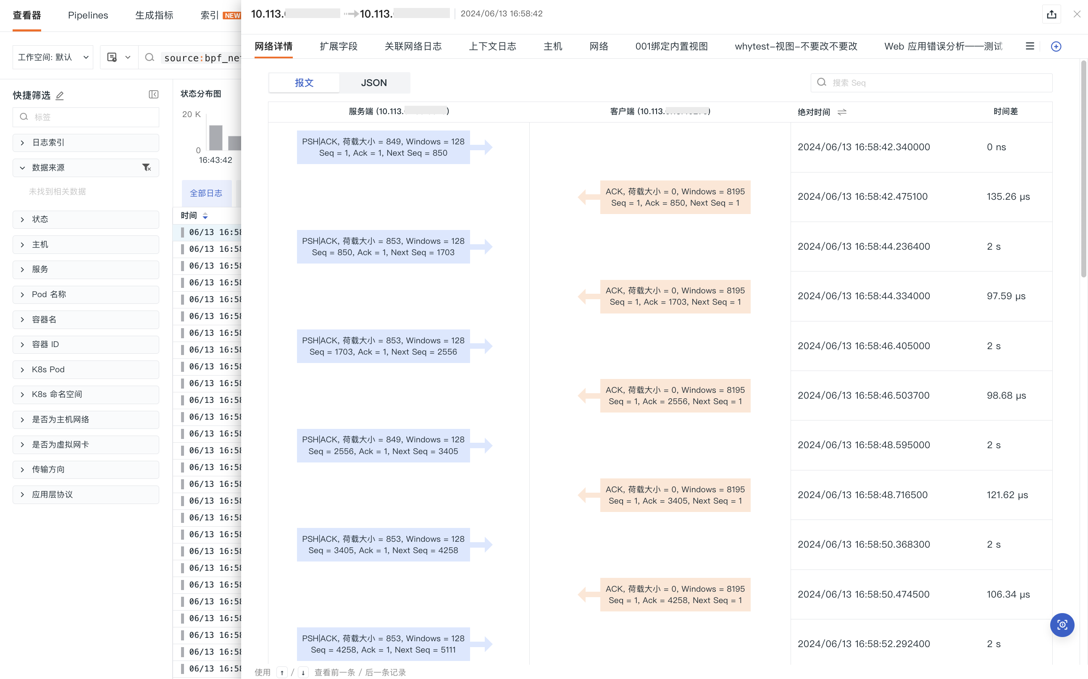This screenshot has width=1088, height=679.
Task: Clear the data source filter icon
Action: pos(147,167)
